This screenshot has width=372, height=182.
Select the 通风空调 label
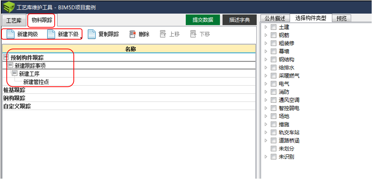pyautogui.click(x=289, y=100)
